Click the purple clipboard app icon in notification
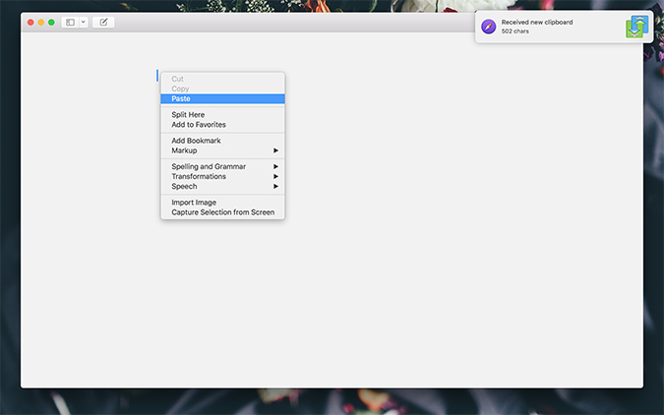This screenshot has width=664, height=415. point(488,27)
